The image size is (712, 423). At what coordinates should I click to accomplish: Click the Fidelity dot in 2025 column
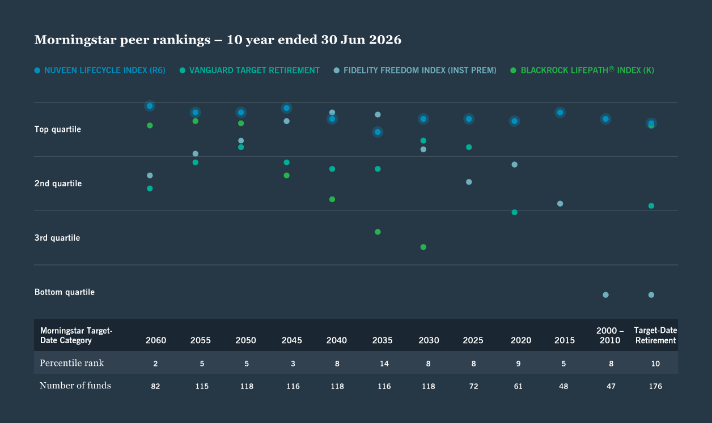click(469, 182)
